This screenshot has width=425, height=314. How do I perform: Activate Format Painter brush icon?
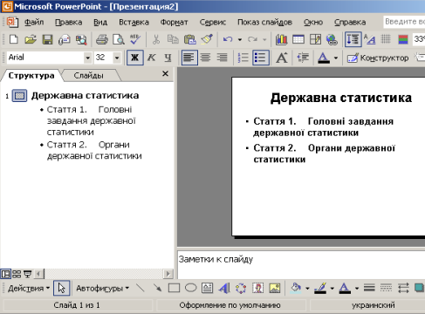(x=207, y=39)
